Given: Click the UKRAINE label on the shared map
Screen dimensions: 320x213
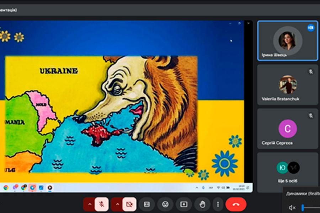Looking at the screenshot, I should point(59,71).
